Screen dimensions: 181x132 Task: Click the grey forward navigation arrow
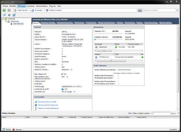[9, 10]
